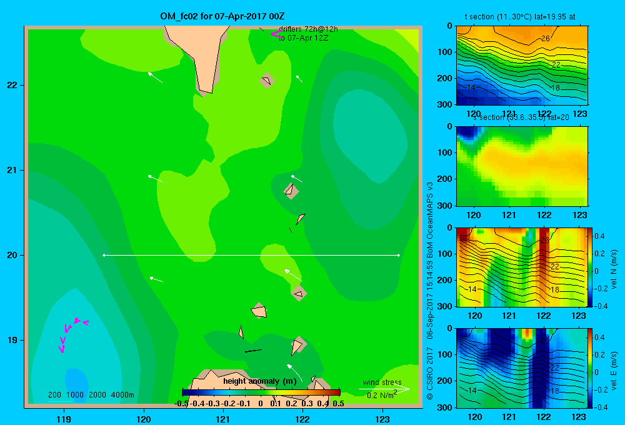The height and width of the screenshot is (425, 625).
Task: Click the 0.5 tick label on the height colorbar
Action: coord(338,404)
